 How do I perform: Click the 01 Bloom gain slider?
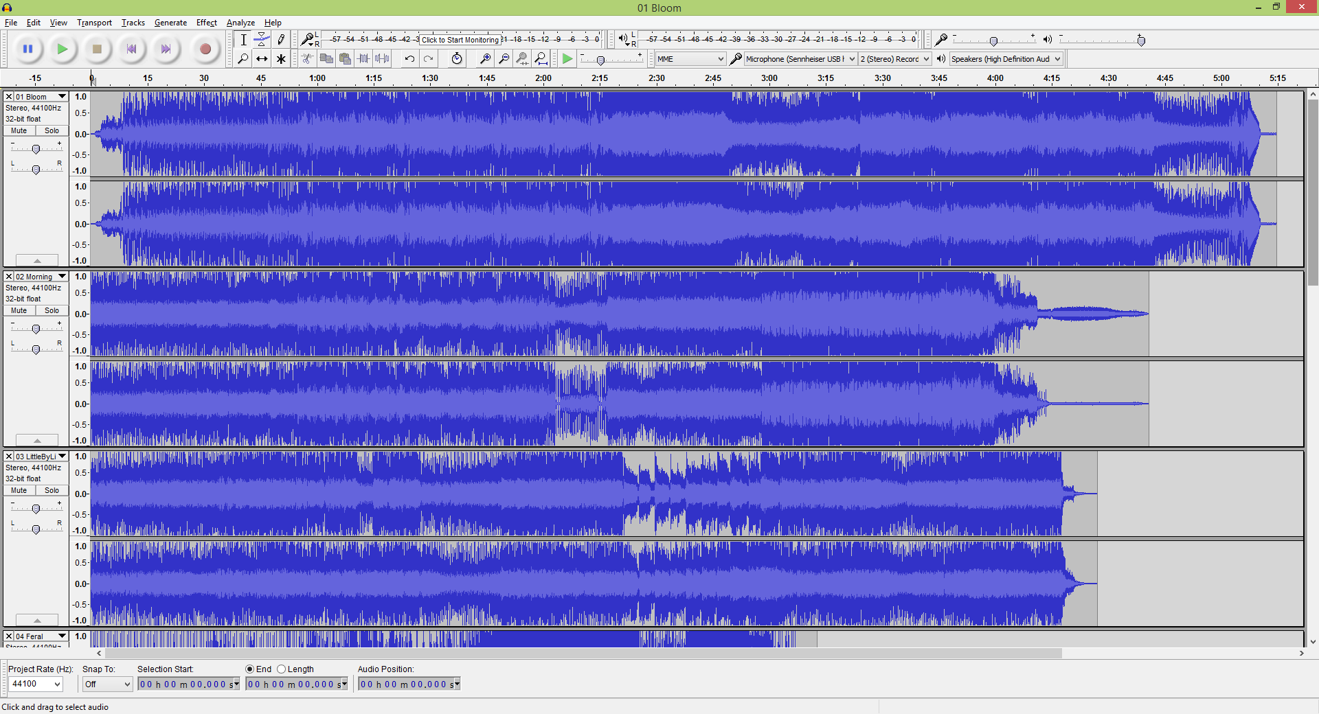[36, 148]
